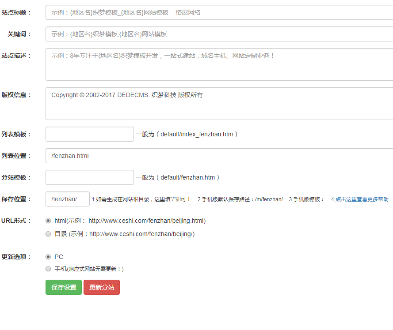393x330 pixels.
Task: Click the 手机版默认保存路径 note text
Action: click(x=240, y=199)
